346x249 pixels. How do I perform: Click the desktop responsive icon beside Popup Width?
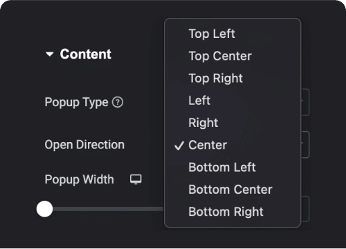tap(136, 179)
